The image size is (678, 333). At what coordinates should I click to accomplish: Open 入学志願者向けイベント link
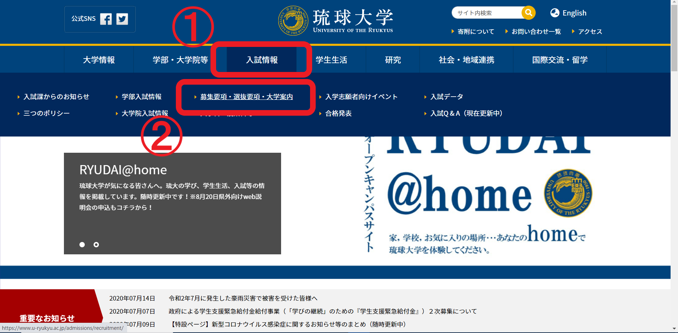point(361,97)
